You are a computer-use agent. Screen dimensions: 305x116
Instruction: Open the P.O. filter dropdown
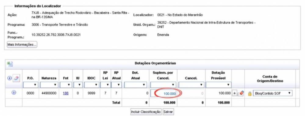pyautogui.click(x=30, y=85)
